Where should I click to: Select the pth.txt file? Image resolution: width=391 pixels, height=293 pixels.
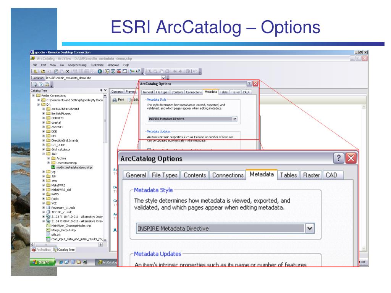click(x=56, y=235)
